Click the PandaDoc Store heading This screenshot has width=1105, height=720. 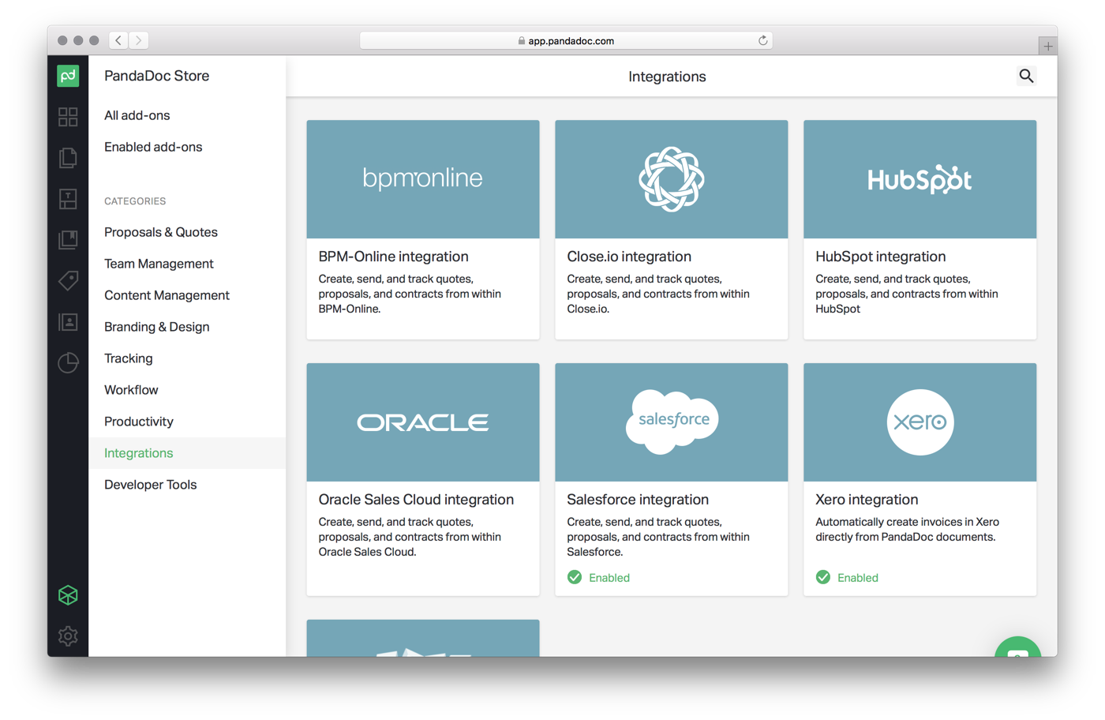click(x=157, y=76)
